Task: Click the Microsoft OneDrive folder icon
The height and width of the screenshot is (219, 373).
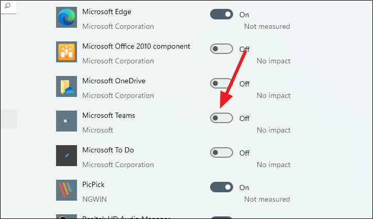Action: [67, 86]
